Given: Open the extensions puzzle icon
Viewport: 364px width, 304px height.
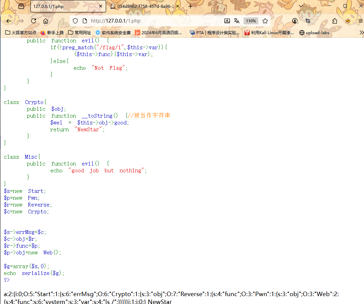Looking at the screenshot, I should [x=335, y=21].
